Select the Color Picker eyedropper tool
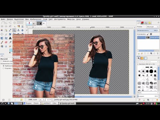The image size is (160, 120). click(10, 30)
